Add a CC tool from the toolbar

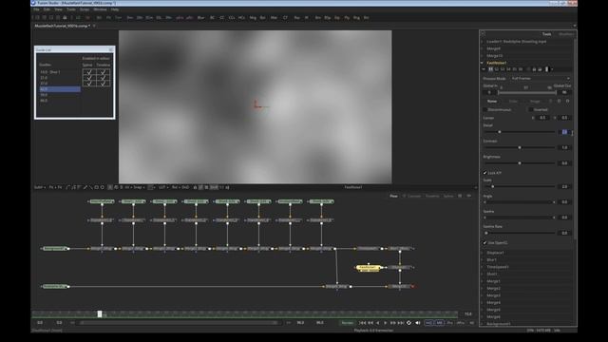[x=221, y=18]
